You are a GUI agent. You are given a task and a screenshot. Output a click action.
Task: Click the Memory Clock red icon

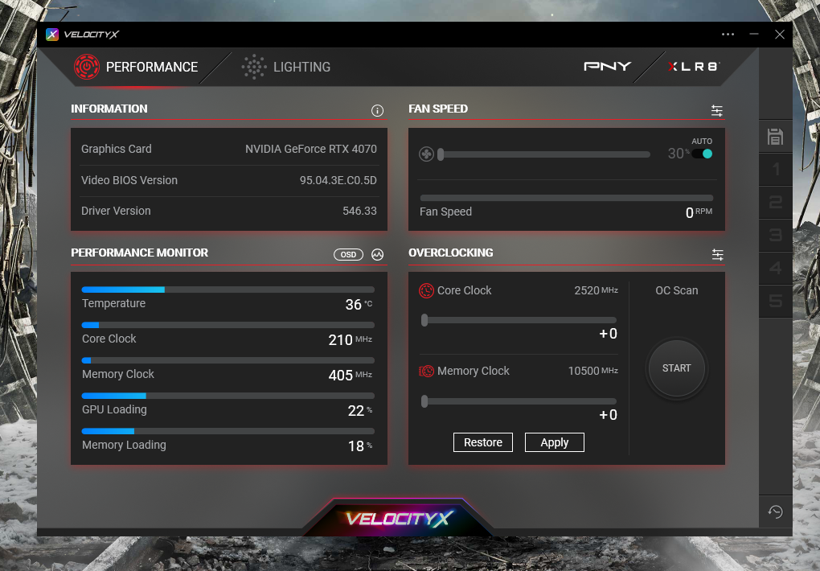[x=426, y=371]
